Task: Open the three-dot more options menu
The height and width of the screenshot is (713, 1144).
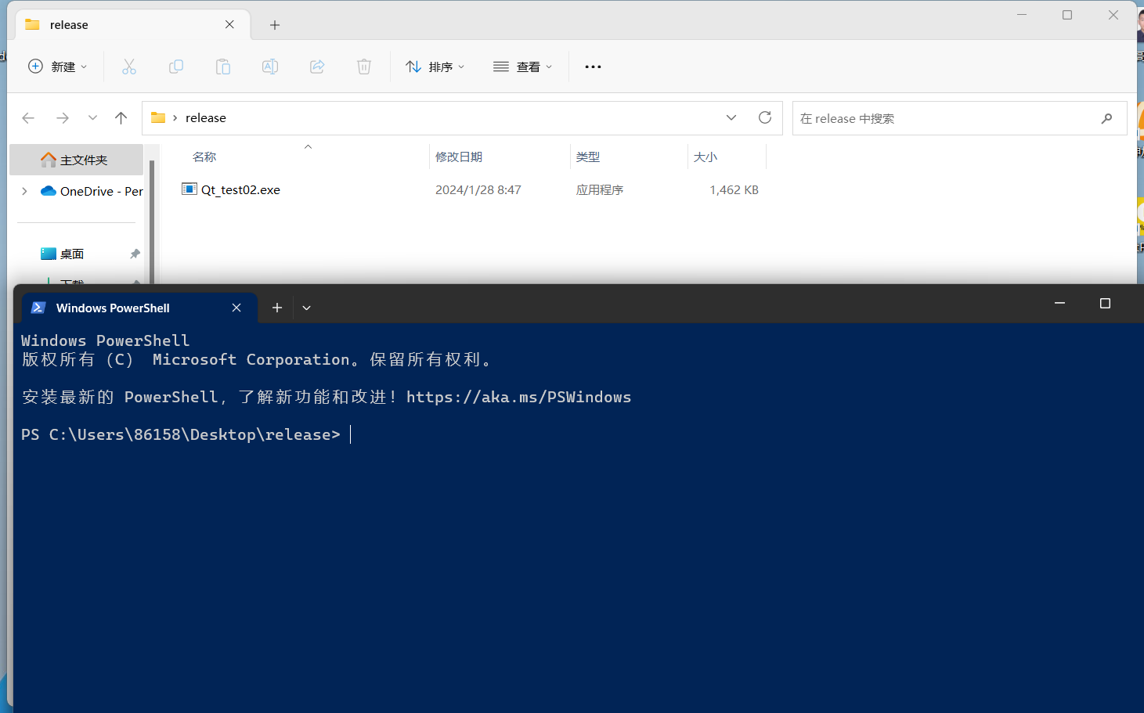Action: pos(593,67)
